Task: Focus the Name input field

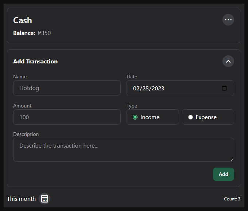Action: click(x=67, y=88)
